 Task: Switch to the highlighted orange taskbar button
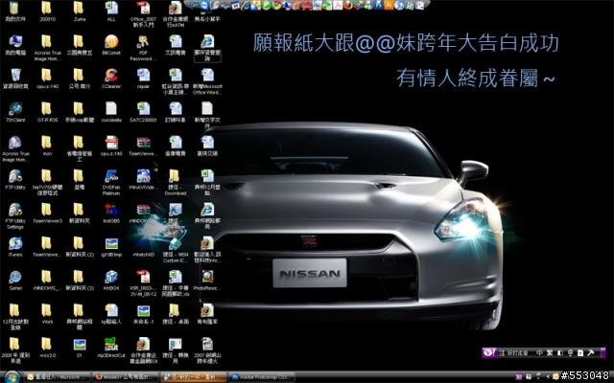click(193, 377)
